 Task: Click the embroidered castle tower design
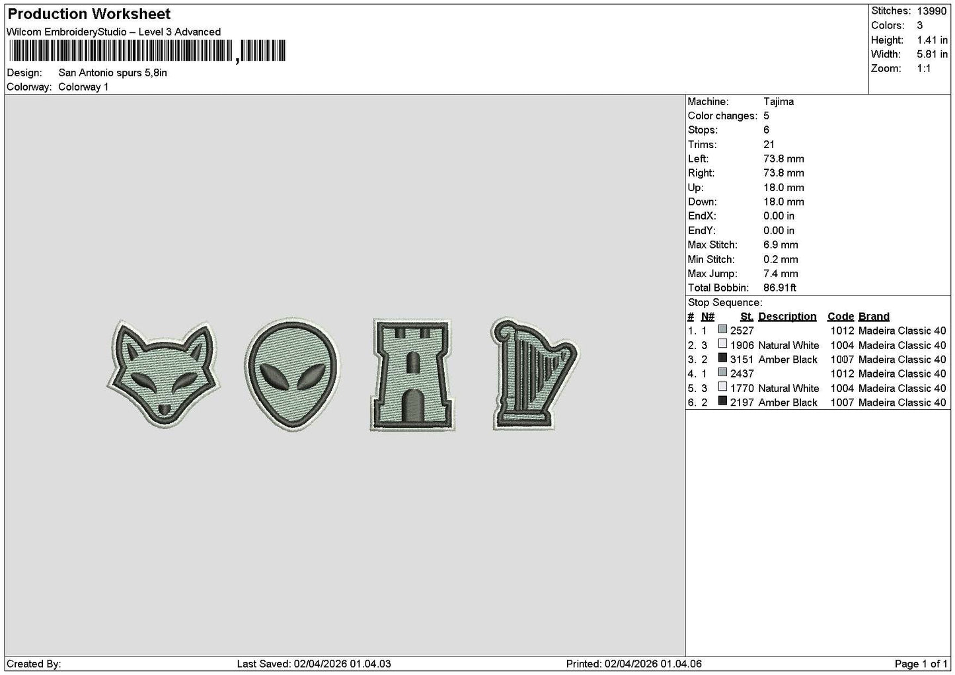coord(414,375)
